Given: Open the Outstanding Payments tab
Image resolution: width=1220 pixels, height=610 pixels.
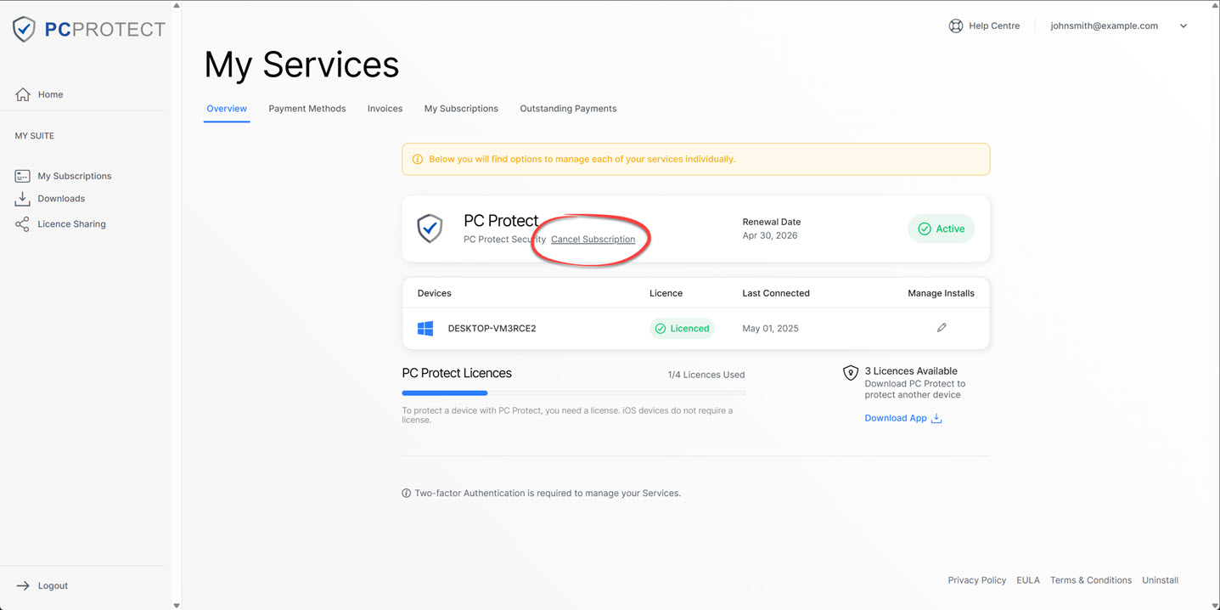Looking at the screenshot, I should click(x=568, y=109).
